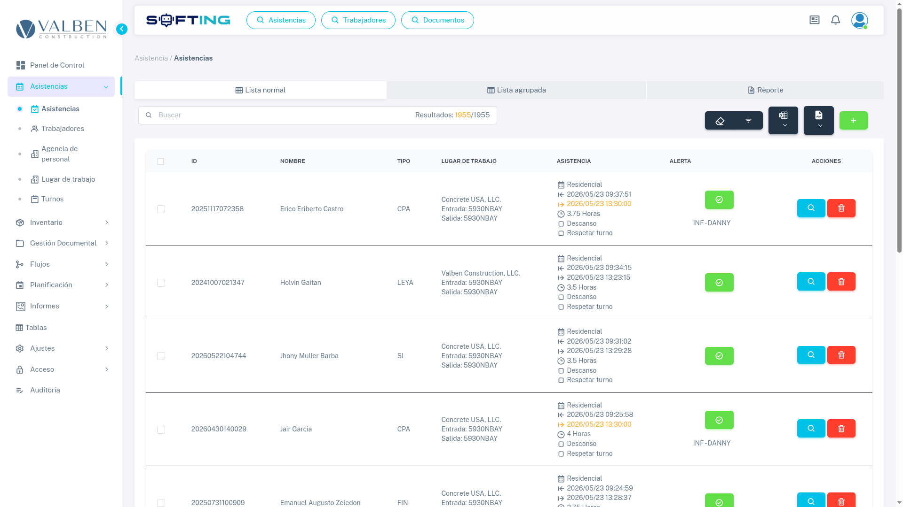Open the Reporte tab
Screen dimensions: 903x507
[x=765, y=90]
